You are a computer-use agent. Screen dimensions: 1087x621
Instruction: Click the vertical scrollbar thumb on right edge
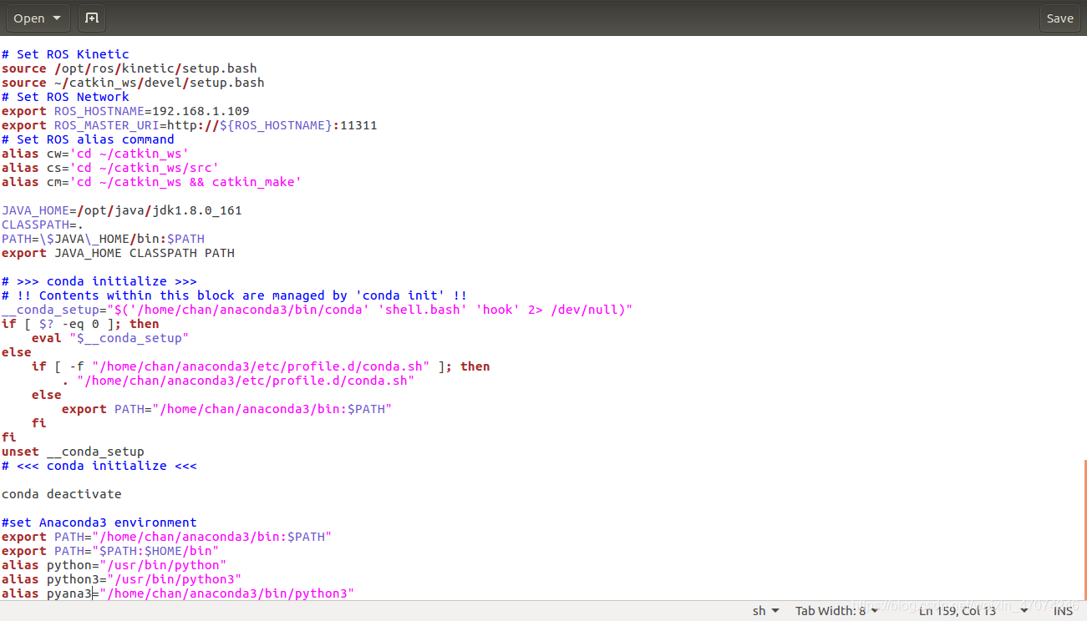click(x=1084, y=529)
